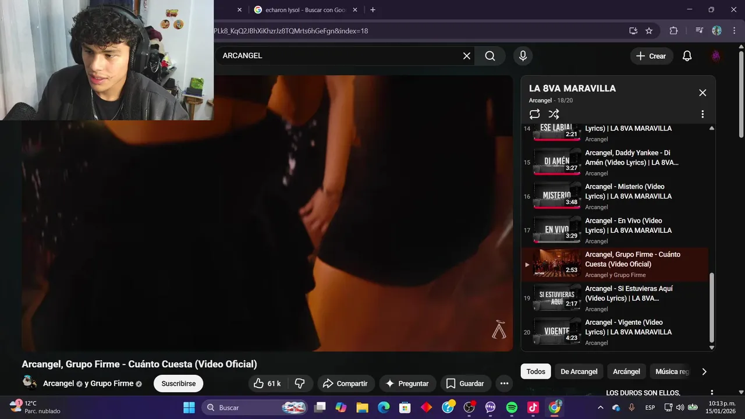Bookmark this page with the star

click(x=649, y=31)
